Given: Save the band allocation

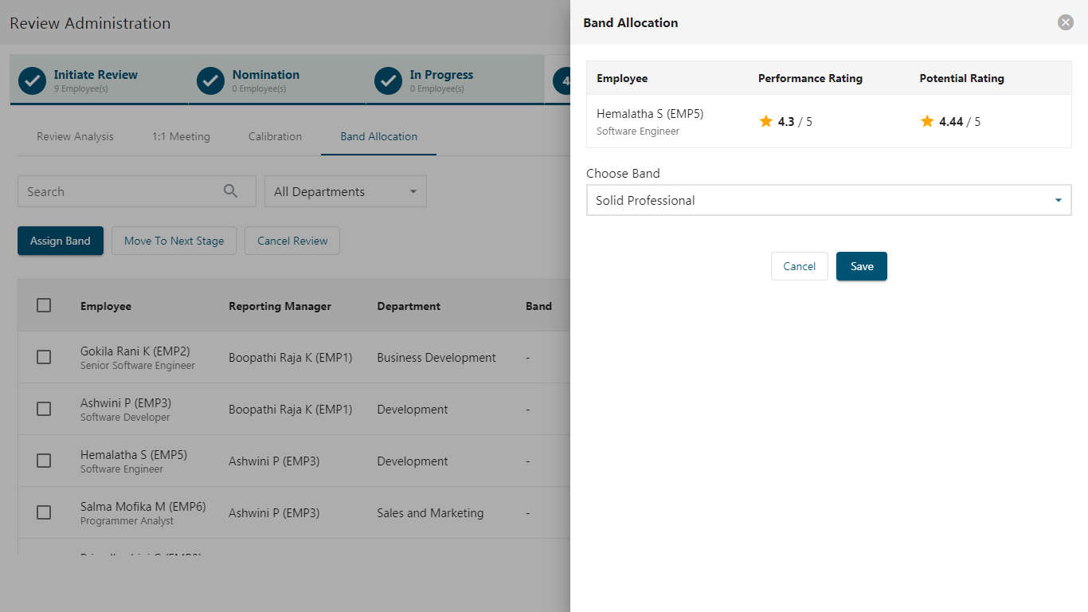Looking at the screenshot, I should pyautogui.click(x=862, y=266).
